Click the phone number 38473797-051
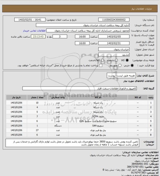The image size is (160, 176). [135, 167]
